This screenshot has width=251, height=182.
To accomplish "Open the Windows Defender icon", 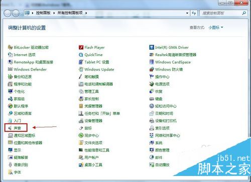I will tap(10, 69).
